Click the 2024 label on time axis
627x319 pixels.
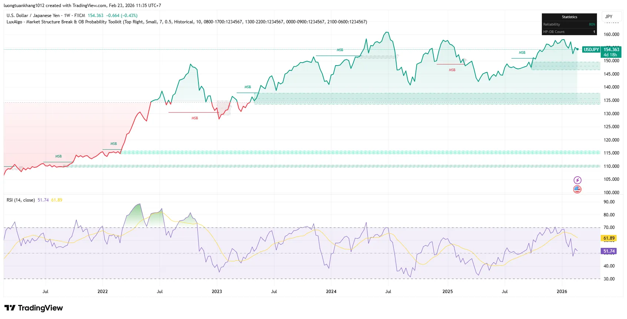(x=331, y=292)
